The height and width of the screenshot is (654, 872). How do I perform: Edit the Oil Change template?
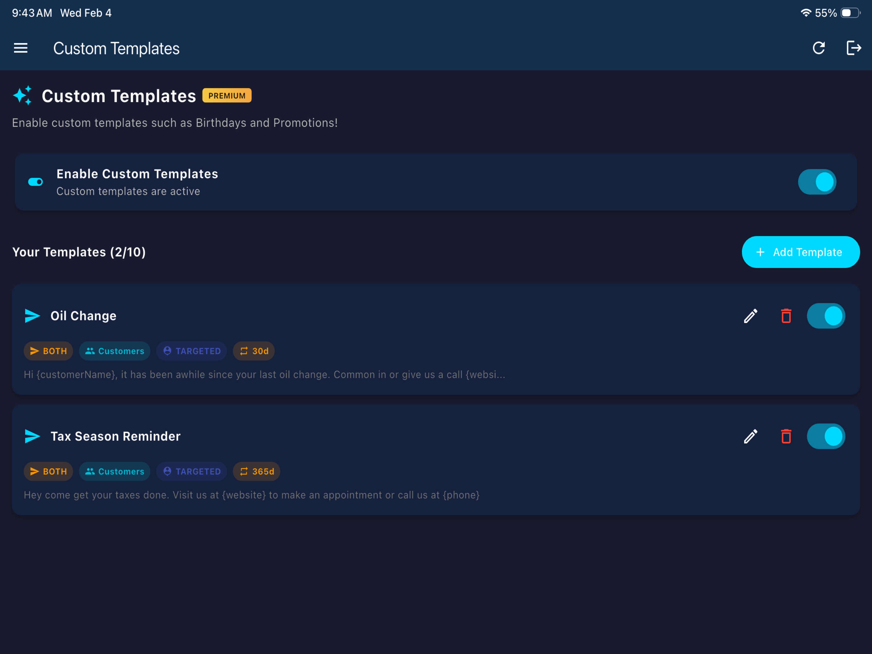pos(751,316)
